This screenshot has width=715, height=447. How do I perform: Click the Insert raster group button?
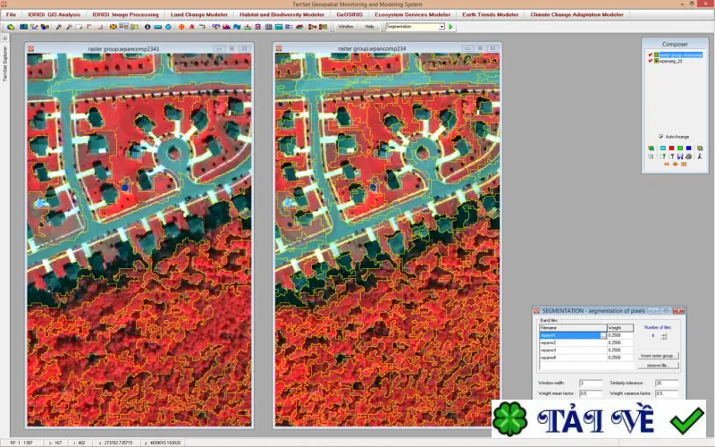[658, 356]
